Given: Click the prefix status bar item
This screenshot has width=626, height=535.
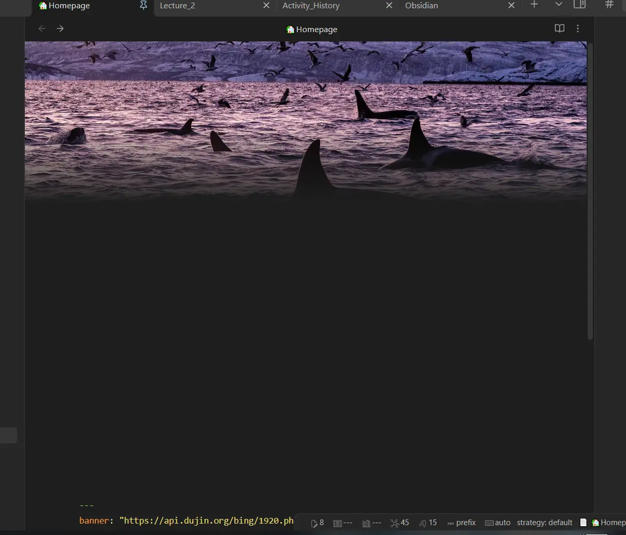Looking at the screenshot, I should point(461,523).
